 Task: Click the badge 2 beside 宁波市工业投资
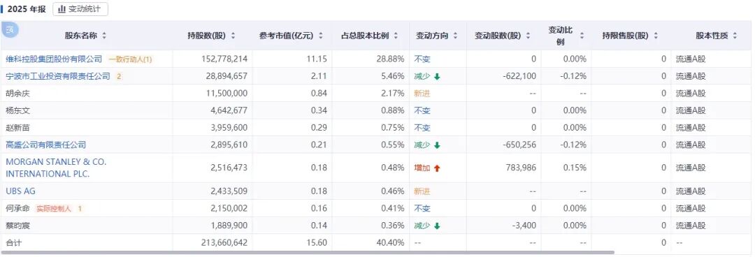tap(119, 76)
